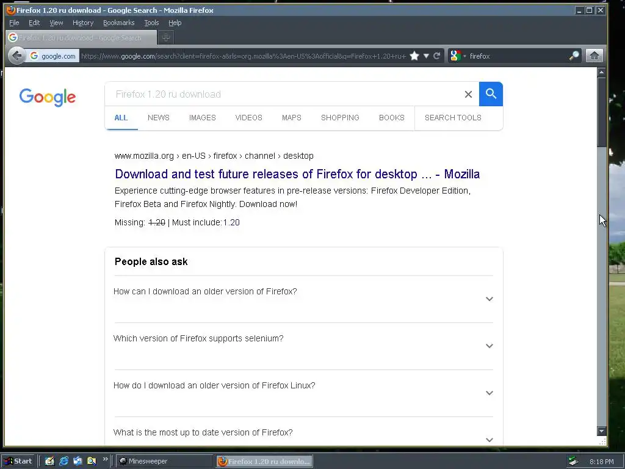Image resolution: width=625 pixels, height=469 pixels.
Task: Click the quick launch folder search icon
Action: coord(92,461)
